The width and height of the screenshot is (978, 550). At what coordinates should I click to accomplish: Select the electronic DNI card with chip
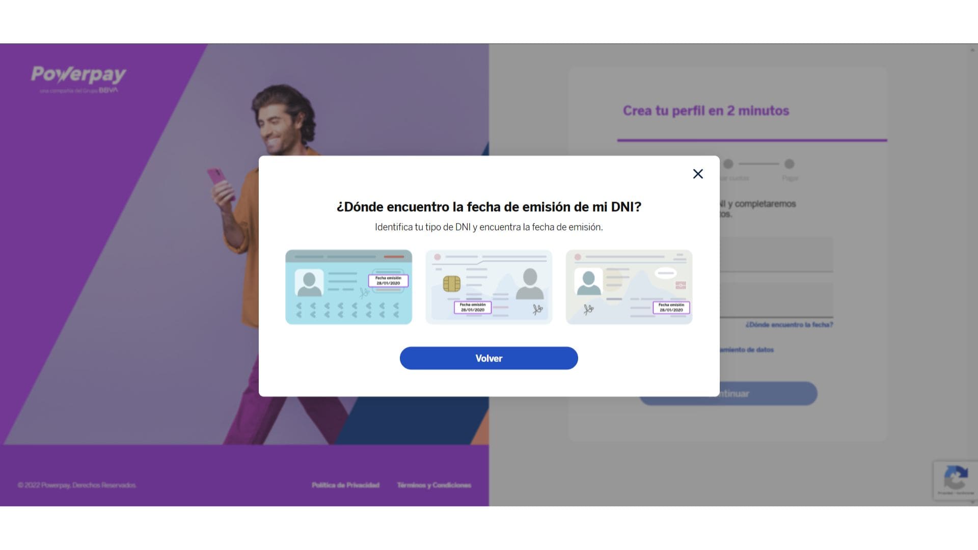coord(488,287)
